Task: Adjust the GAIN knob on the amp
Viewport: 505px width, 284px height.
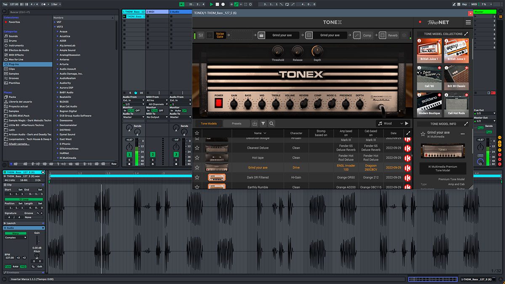Action: pos(234,103)
